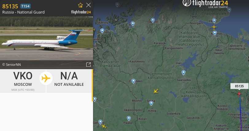
Task: Click the Pajala airport pin marker
Action: pyautogui.click(x=129, y=118)
